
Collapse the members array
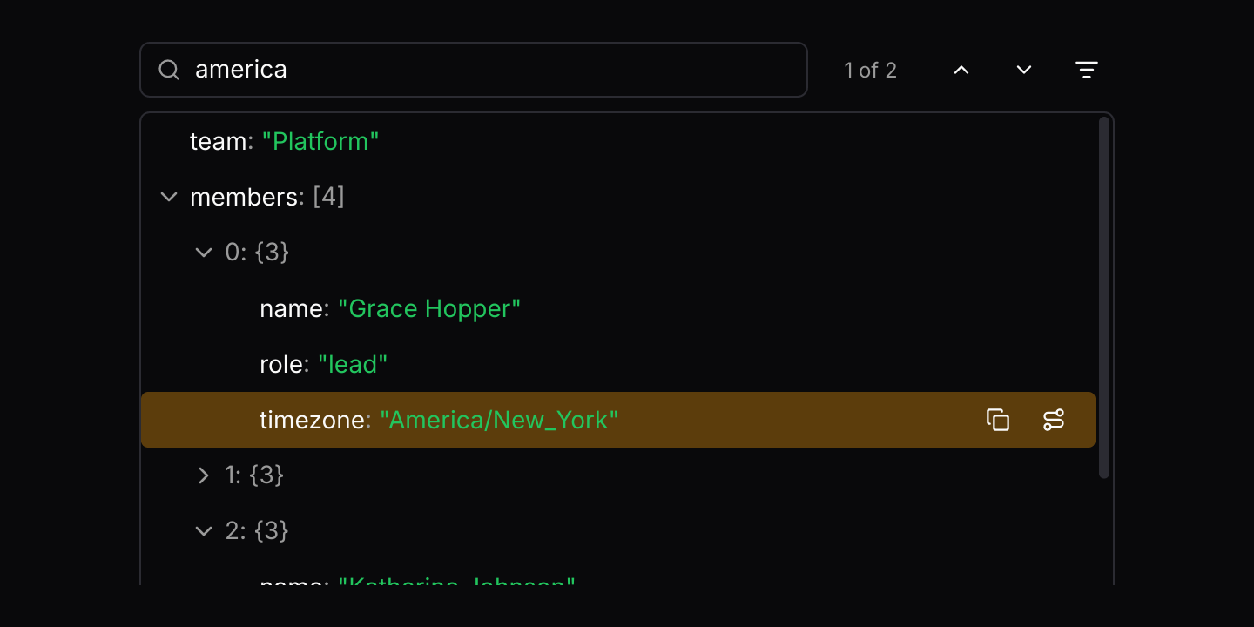point(169,197)
